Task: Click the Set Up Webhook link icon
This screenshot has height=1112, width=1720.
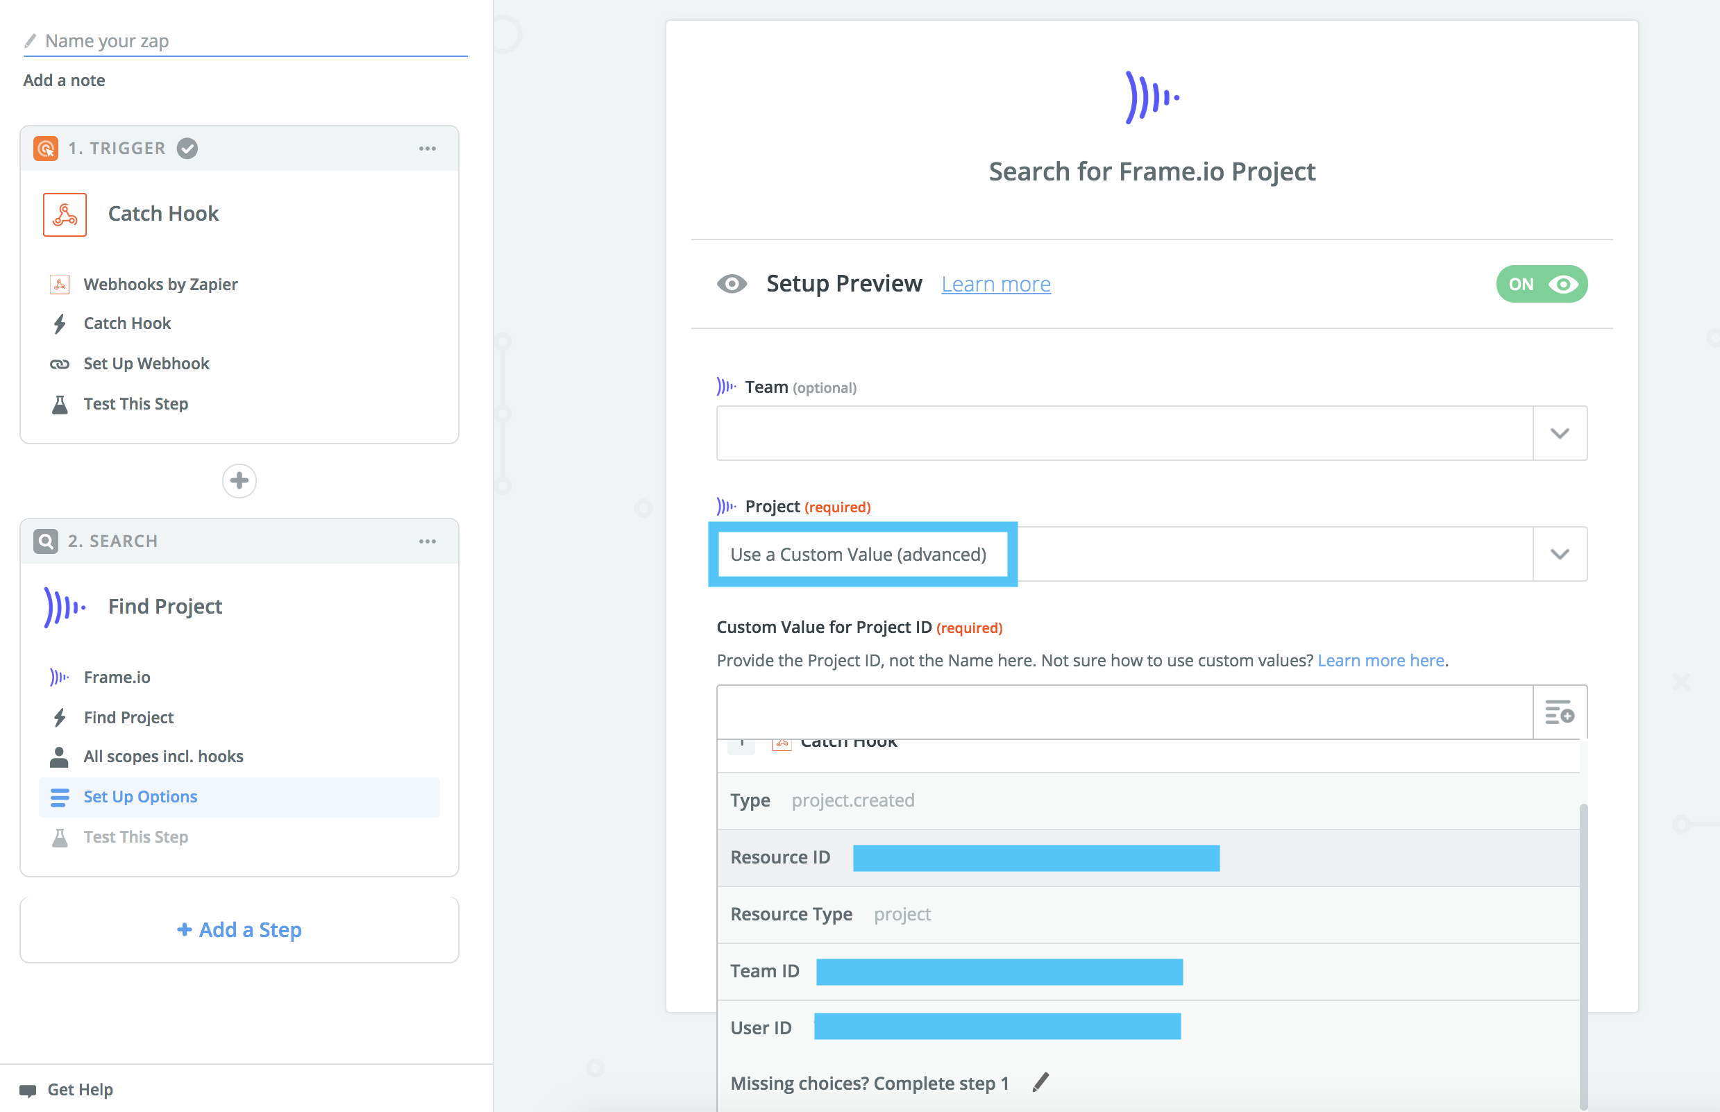Action: click(x=60, y=363)
